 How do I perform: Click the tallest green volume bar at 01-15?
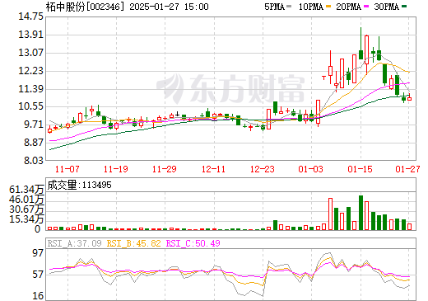361,213
